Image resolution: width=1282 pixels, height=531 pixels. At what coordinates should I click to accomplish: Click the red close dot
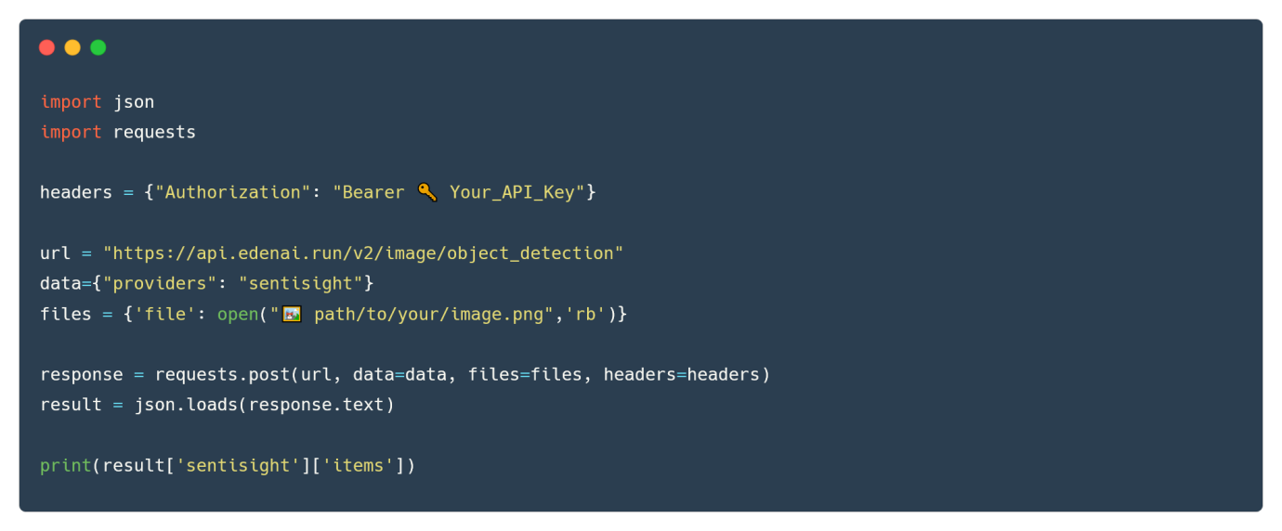tap(47, 47)
